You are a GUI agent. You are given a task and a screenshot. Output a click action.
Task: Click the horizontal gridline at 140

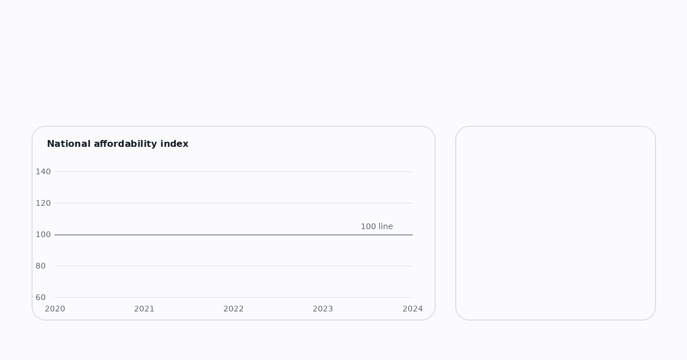click(x=234, y=171)
